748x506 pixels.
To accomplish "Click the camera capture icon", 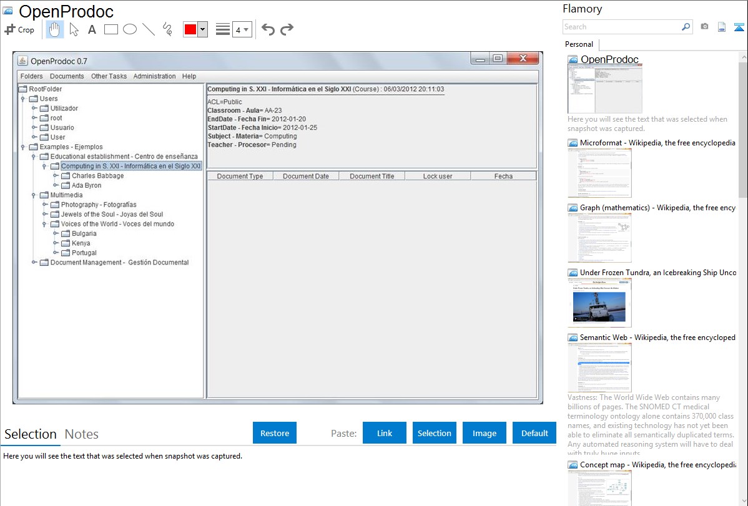I will coord(704,27).
